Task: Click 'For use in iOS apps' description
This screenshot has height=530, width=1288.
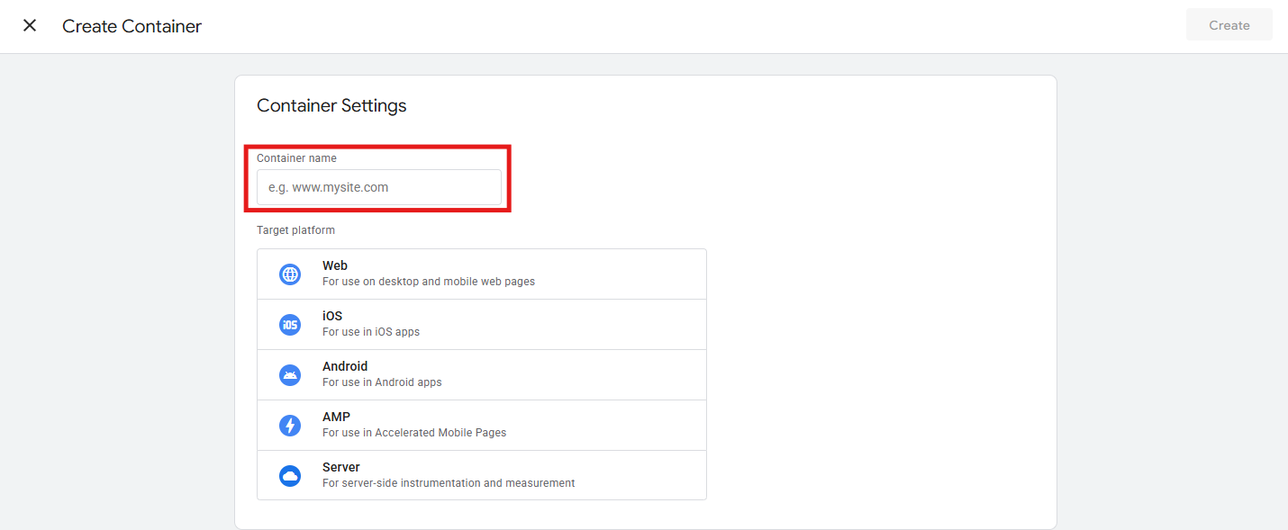Action: 371,332
